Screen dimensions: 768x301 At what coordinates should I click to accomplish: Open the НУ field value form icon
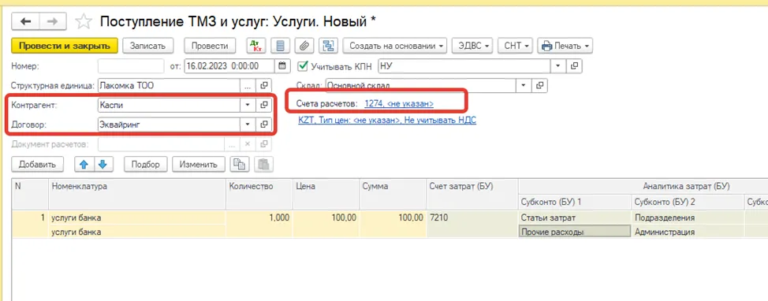click(x=575, y=65)
